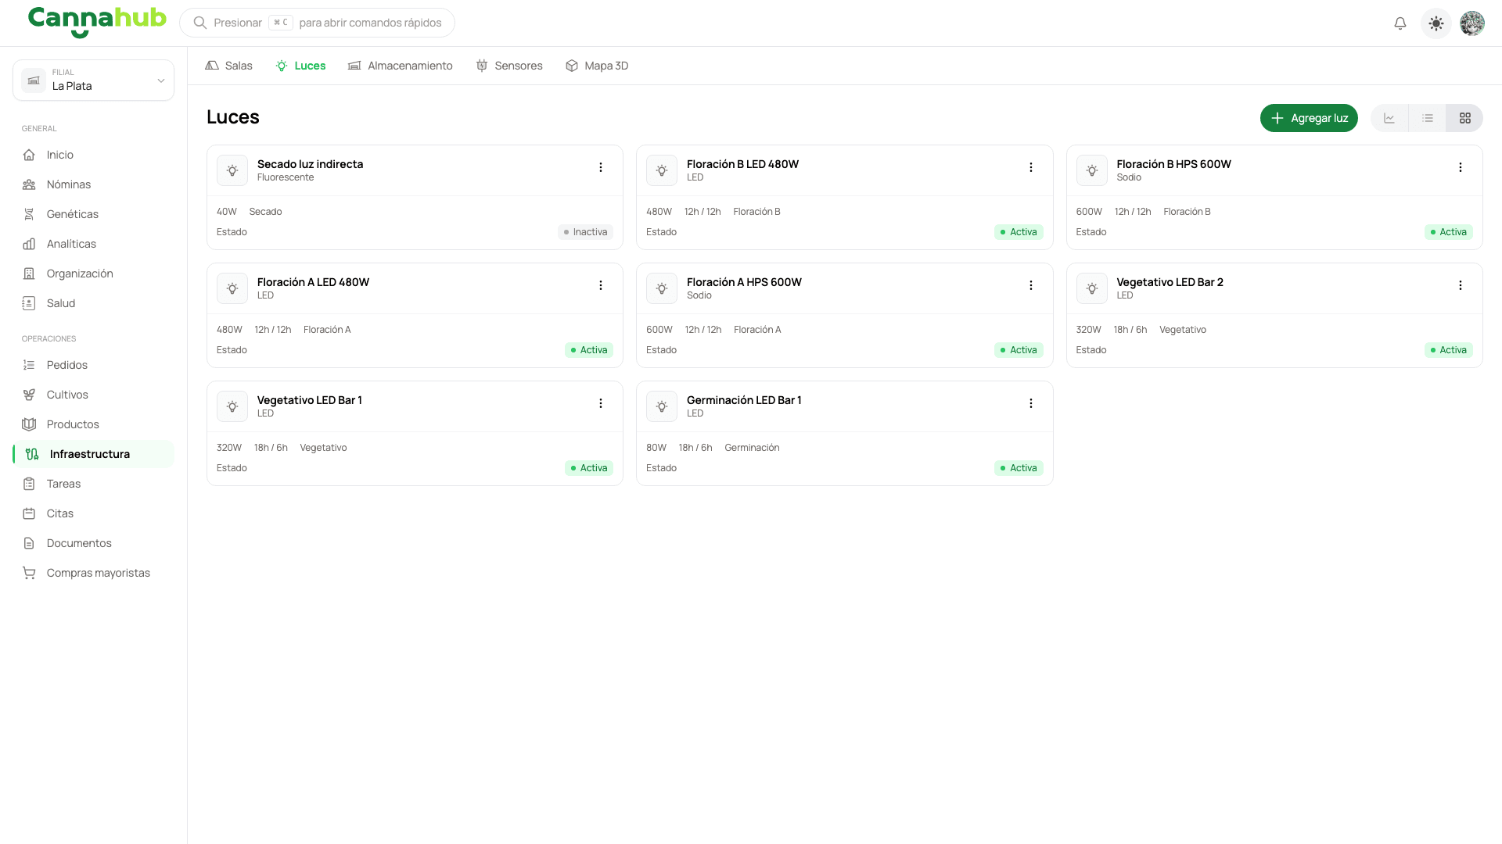Open the Mapa 3D tab
This screenshot has width=1502, height=844.
click(597, 66)
